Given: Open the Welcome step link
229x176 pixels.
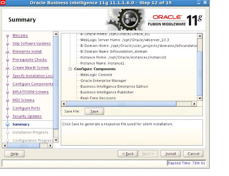Looking at the screenshot, I should click(x=20, y=35).
